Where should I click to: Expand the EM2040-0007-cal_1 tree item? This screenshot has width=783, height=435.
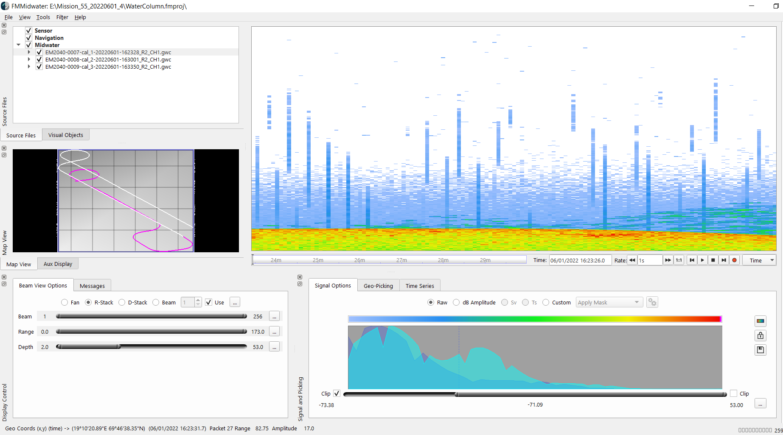coord(29,52)
